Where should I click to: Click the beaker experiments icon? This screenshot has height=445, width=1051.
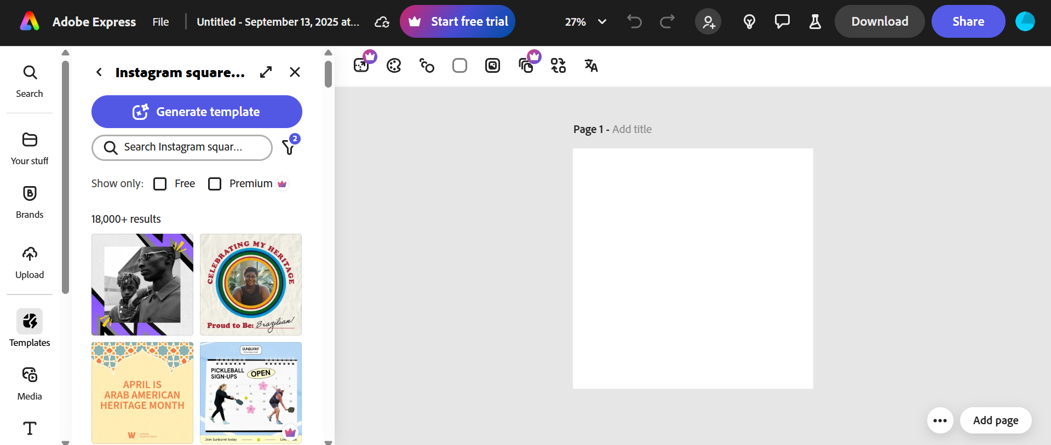(815, 21)
